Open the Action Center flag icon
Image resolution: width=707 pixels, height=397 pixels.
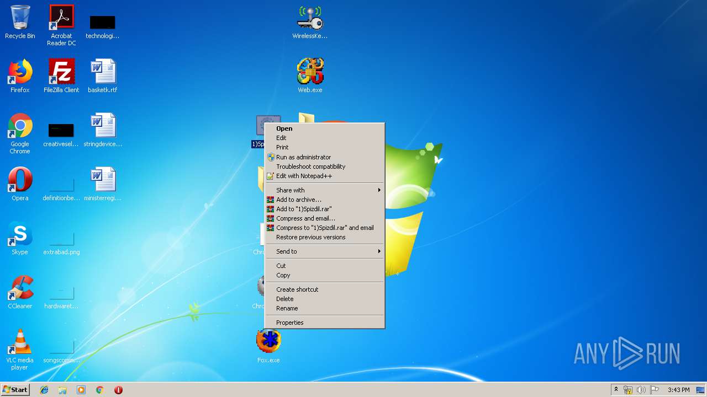[655, 390]
